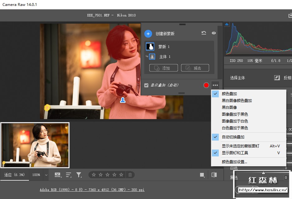Click the blue plus create new mask icon
The width and height of the screenshot is (292, 199).
(x=148, y=34)
